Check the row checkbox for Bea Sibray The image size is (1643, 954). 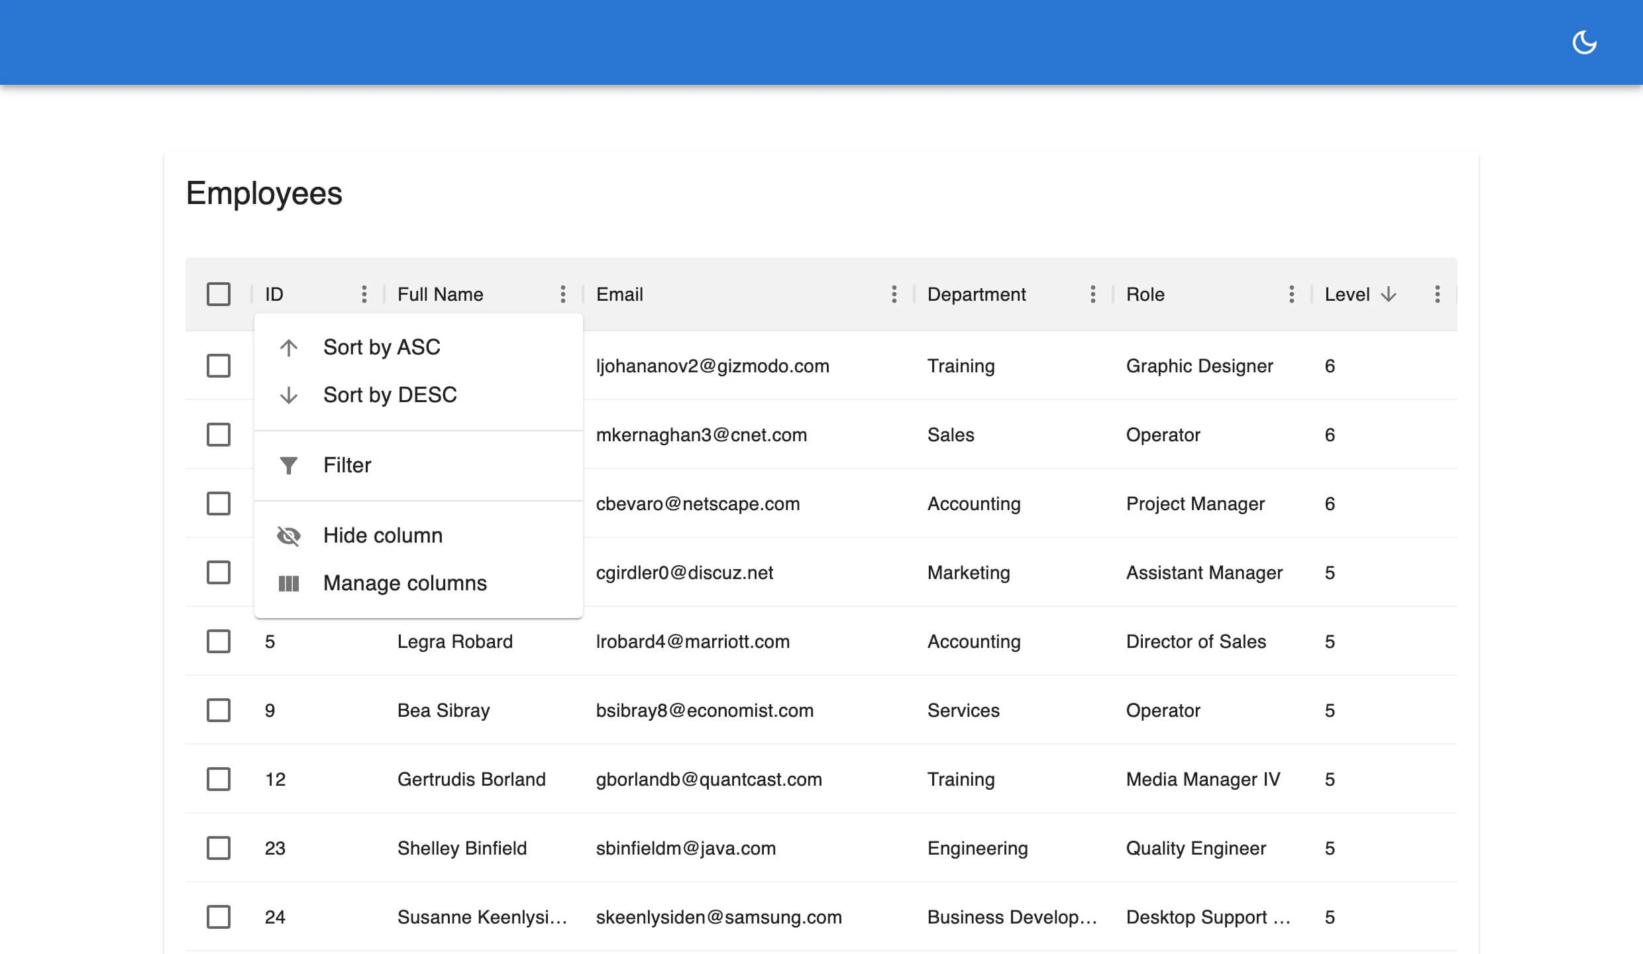pos(219,710)
